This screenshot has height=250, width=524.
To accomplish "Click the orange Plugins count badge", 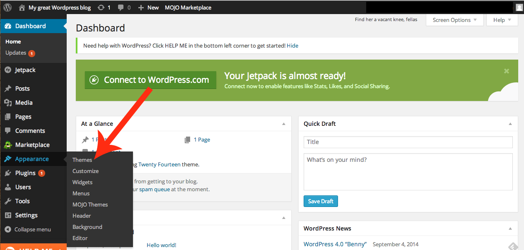I will coord(41,173).
